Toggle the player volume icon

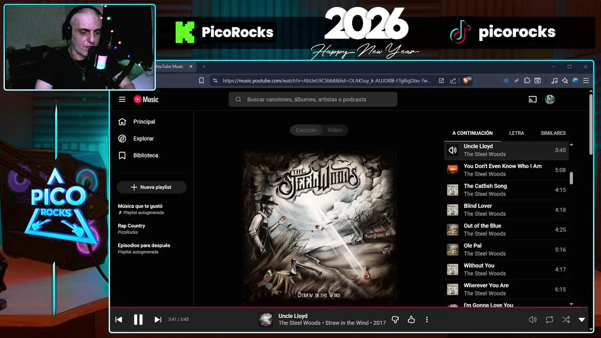[532, 320]
